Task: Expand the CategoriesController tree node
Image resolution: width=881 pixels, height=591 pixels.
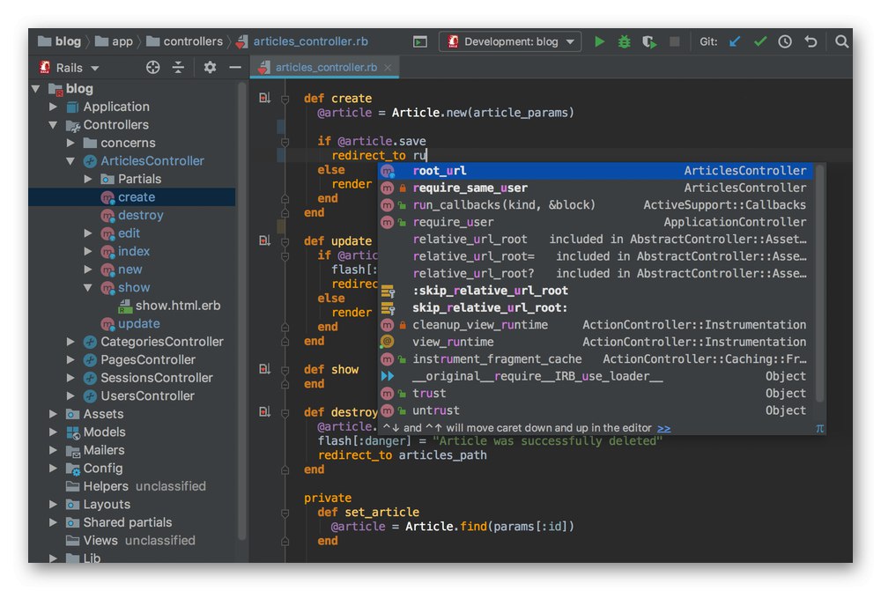Action: 71,342
